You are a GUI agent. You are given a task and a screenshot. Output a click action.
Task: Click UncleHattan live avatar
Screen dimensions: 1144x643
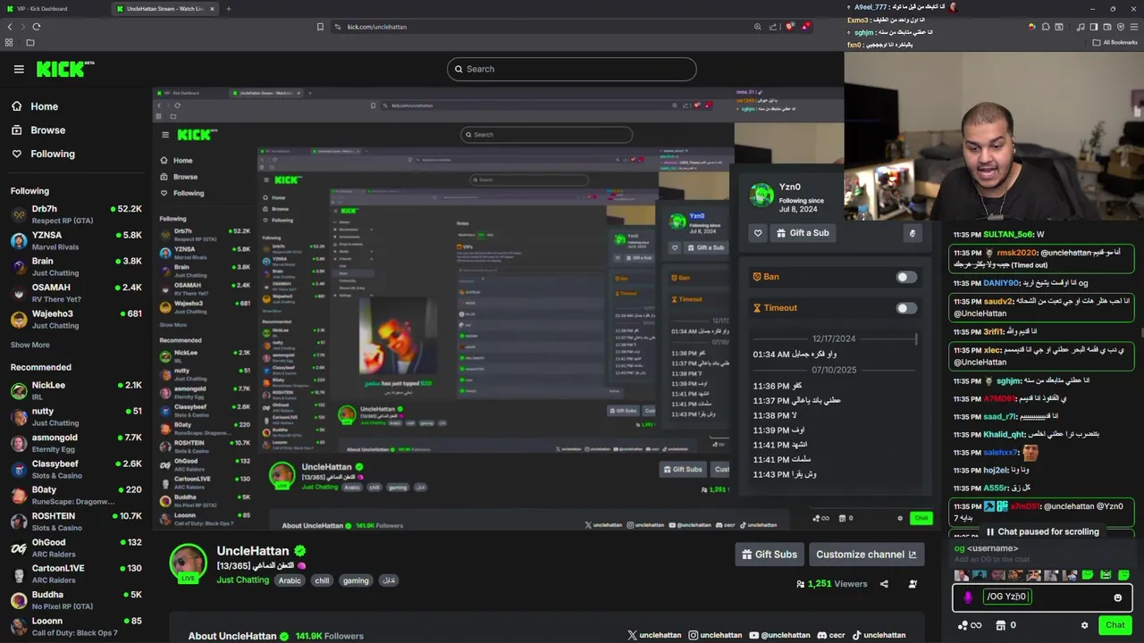coord(188,564)
